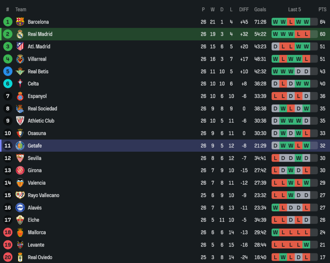Click Levante's green win form badge
The height and width of the screenshot is (263, 330).
pyautogui.click(x=306, y=245)
